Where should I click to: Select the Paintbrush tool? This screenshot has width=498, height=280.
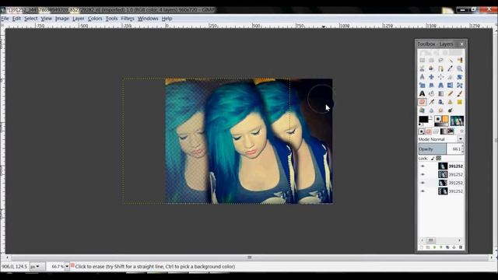coord(460,93)
